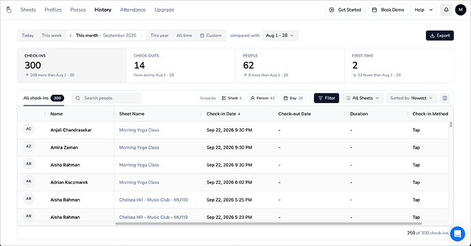This screenshot has width=471, height=246.
Task: Click the name Adrian Kaczmarek
Action: [x=69, y=183]
